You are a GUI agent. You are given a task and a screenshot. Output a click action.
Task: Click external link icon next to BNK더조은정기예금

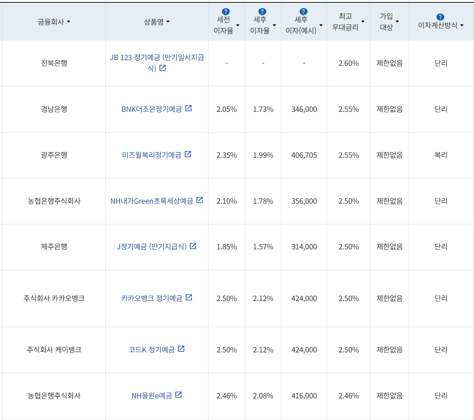point(189,108)
